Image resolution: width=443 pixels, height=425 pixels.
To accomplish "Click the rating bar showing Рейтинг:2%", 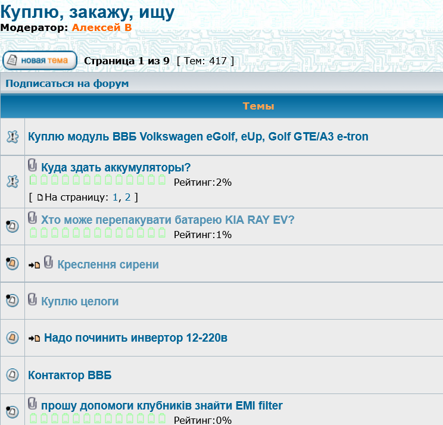I will click(x=98, y=181).
